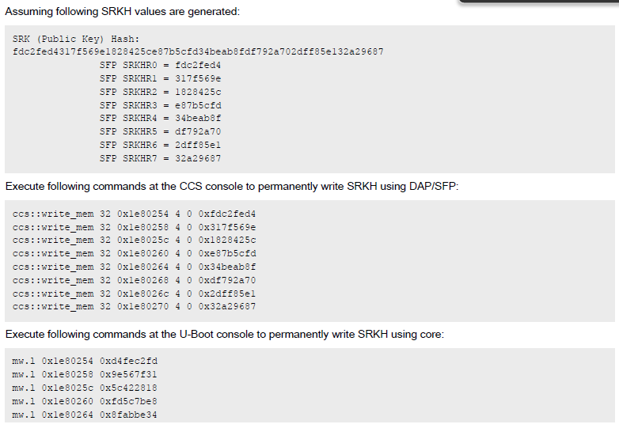Click the mw.l 0x1e80258 0x9e567f31 command

(x=85, y=374)
